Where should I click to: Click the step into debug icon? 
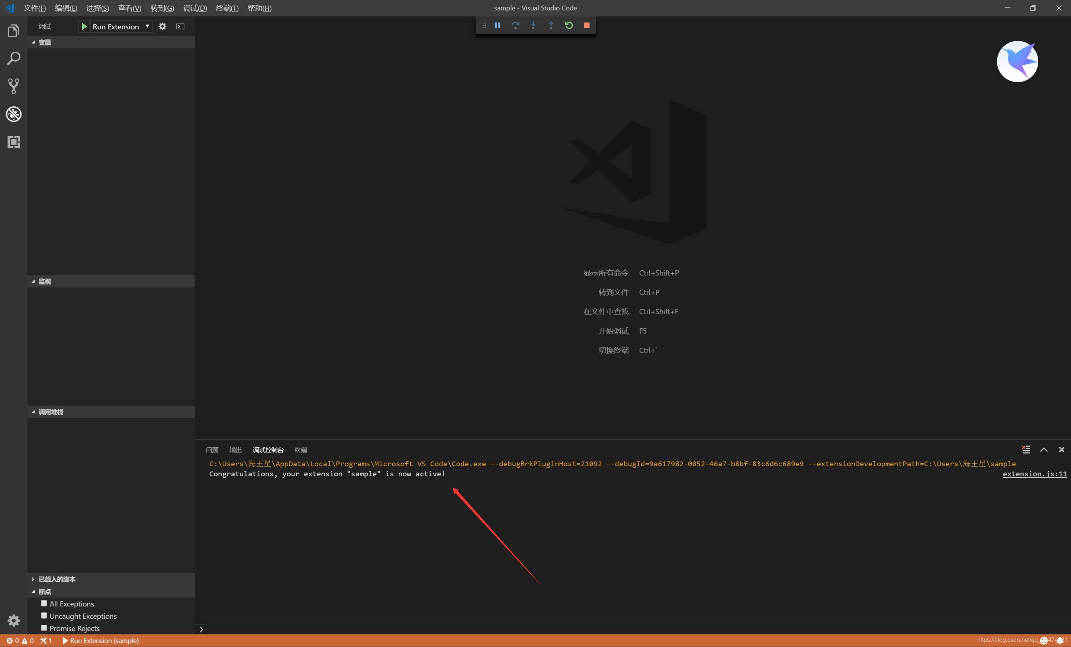(533, 25)
